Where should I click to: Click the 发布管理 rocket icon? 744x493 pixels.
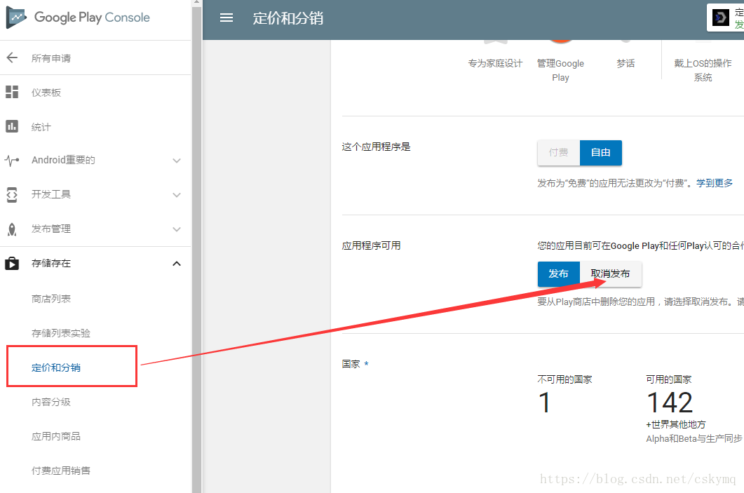pyautogui.click(x=12, y=229)
